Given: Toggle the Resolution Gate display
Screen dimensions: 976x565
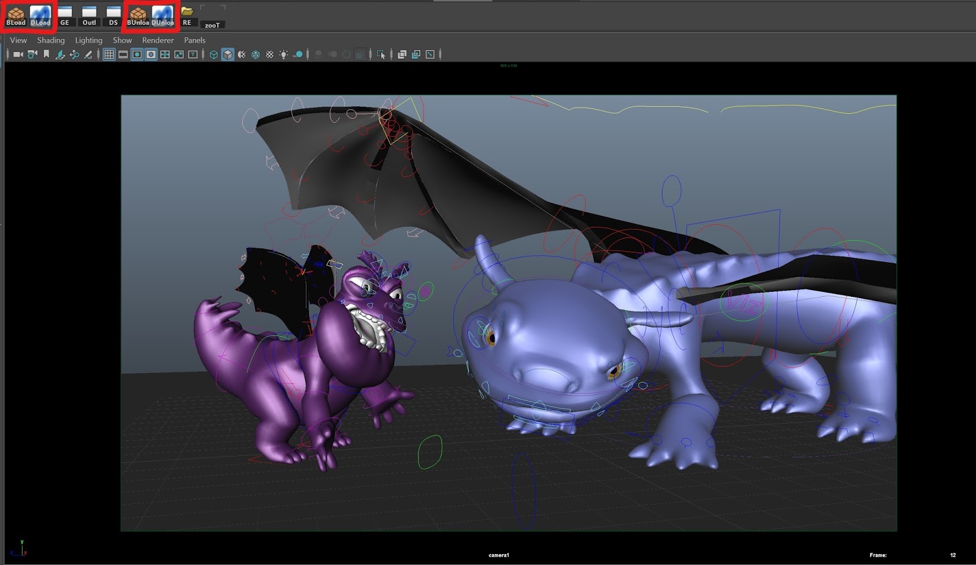Looking at the screenshot, I should [x=137, y=54].
